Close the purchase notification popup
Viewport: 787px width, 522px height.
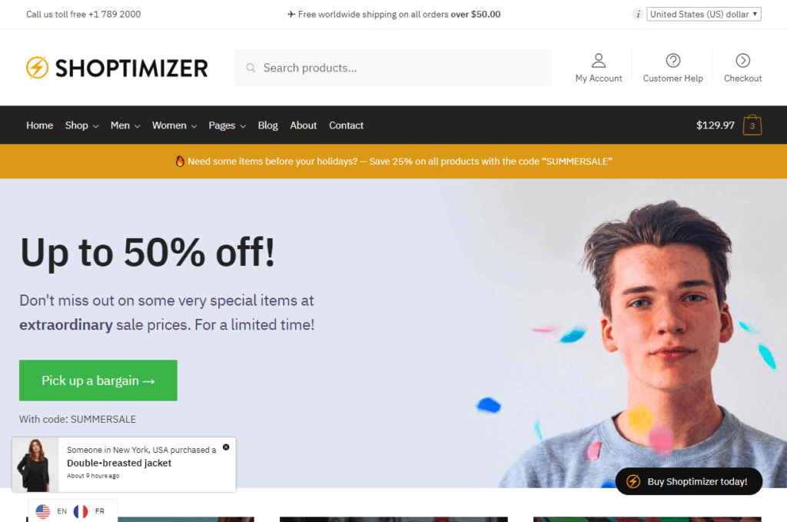pos(226,447)
